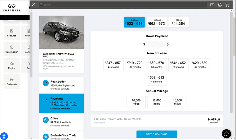Select the Features filter icon
This screenshot has width=236, height=140.
coord(11,31)
